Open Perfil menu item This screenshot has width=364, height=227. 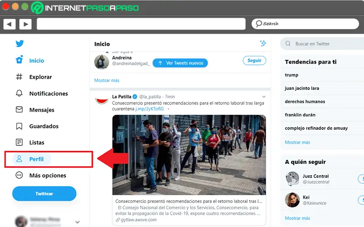point(36,159)
